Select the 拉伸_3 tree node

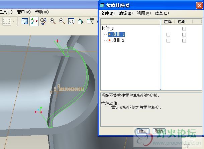pyautogui.click(x=108, y=28)
